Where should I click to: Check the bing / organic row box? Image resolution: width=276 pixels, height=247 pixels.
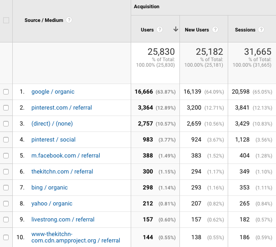pyautogui.click(x=6, y=188)
